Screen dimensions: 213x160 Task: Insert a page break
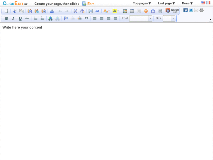(x=160, y=11)
